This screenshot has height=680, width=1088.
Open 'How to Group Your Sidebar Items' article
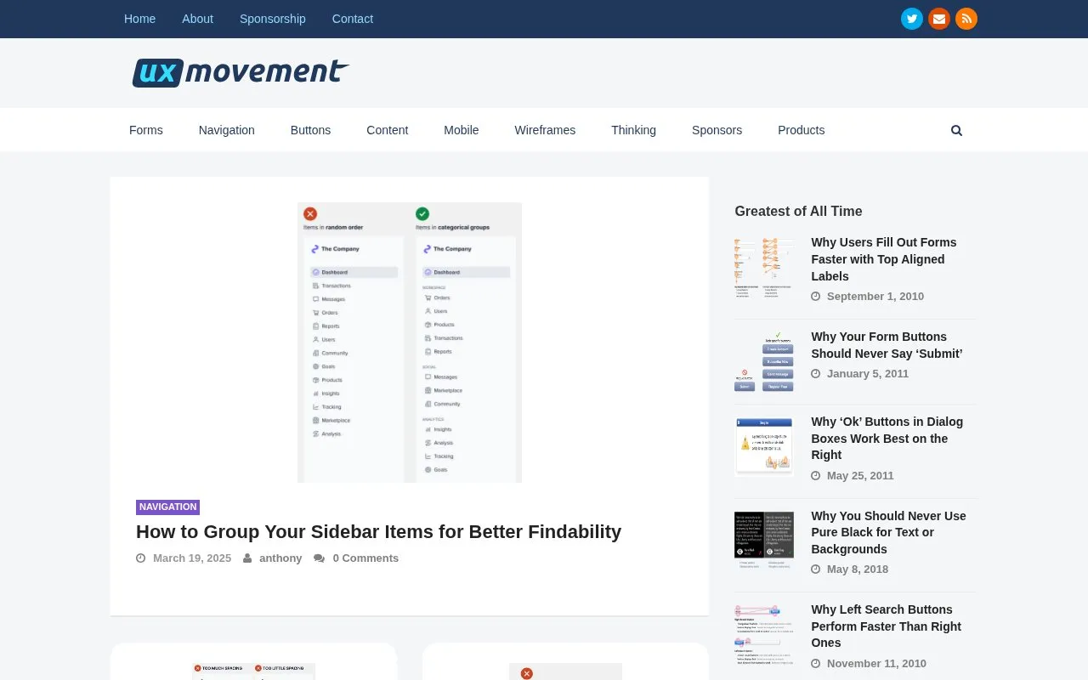(x=378, y=532)
